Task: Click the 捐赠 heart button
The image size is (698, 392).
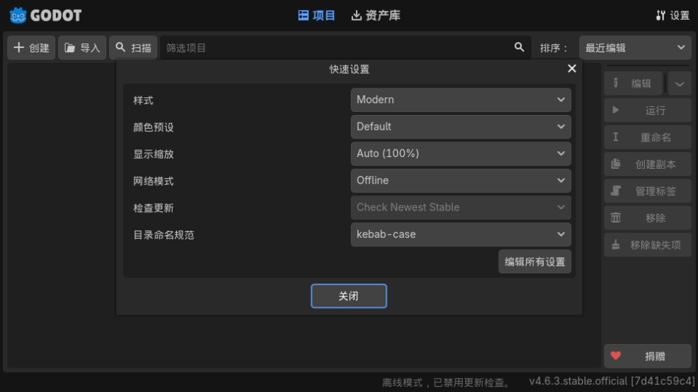Action: click(x=648, y=356)
